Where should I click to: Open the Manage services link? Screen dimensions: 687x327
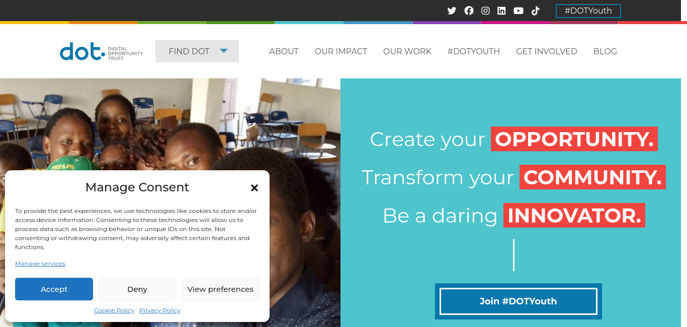click(x=40, y=264)
